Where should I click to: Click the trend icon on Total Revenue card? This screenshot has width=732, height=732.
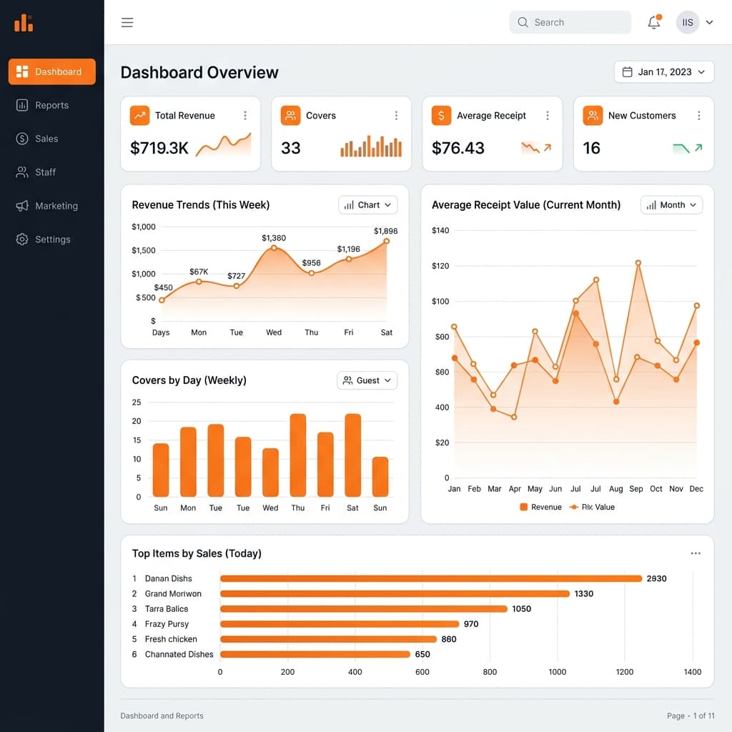coord(139,115)
